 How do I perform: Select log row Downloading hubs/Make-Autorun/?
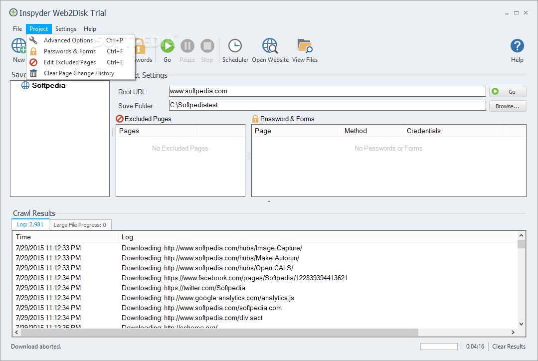tap(265, 258)
